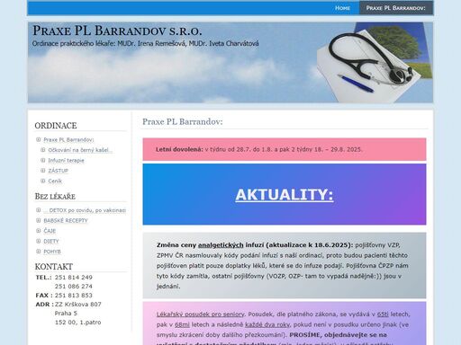
Task: Open the POHYB sidebar link
Action: coord(52,252)
